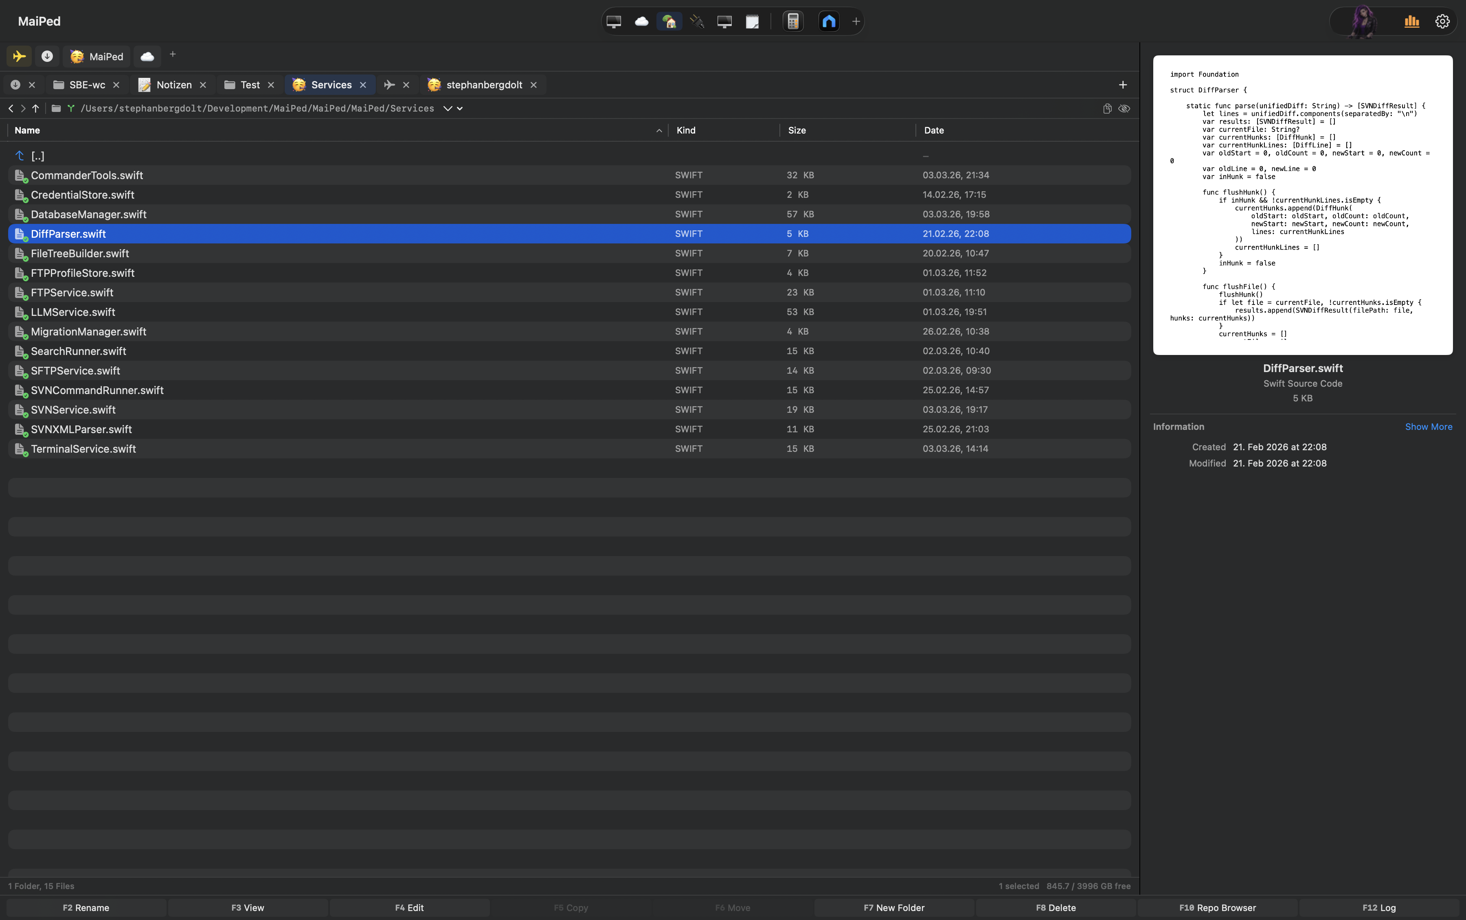Image resolution: width=1466 pixels, height=920 pixels.
Task: Select the plug connections icon in the toolbar
Action: pos(698,21)
